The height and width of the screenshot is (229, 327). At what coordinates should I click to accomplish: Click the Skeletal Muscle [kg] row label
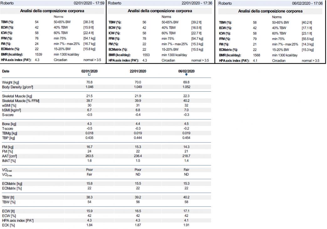[x=16, y=96]
